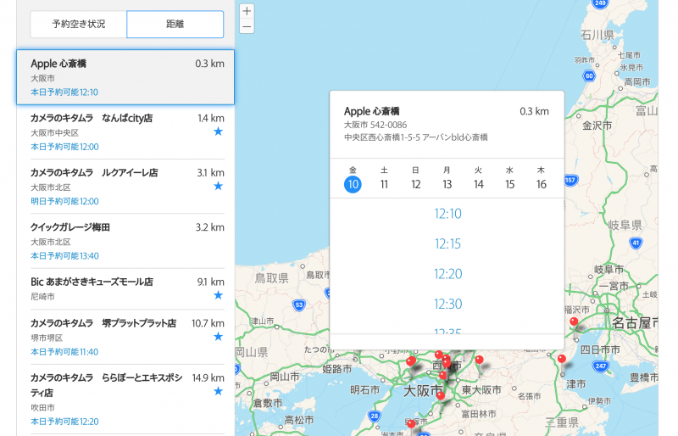This screenshot has width=678, height=436.
Task: Choose クイックガレージ梅田 in the list
Action: pyautogui.click(x=127, y=241)
